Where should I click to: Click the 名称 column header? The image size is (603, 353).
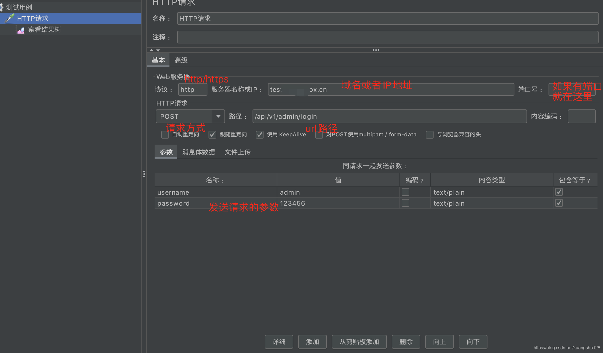(x=216, y=180)
